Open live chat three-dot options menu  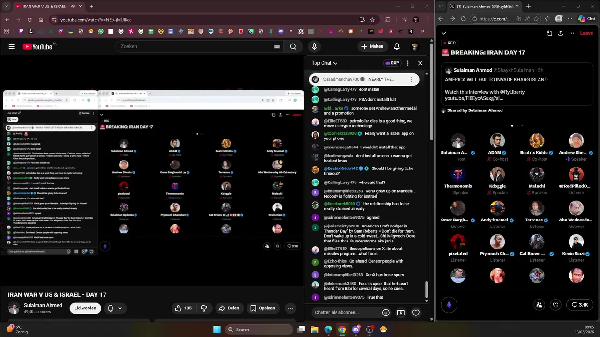coord(408,63)
